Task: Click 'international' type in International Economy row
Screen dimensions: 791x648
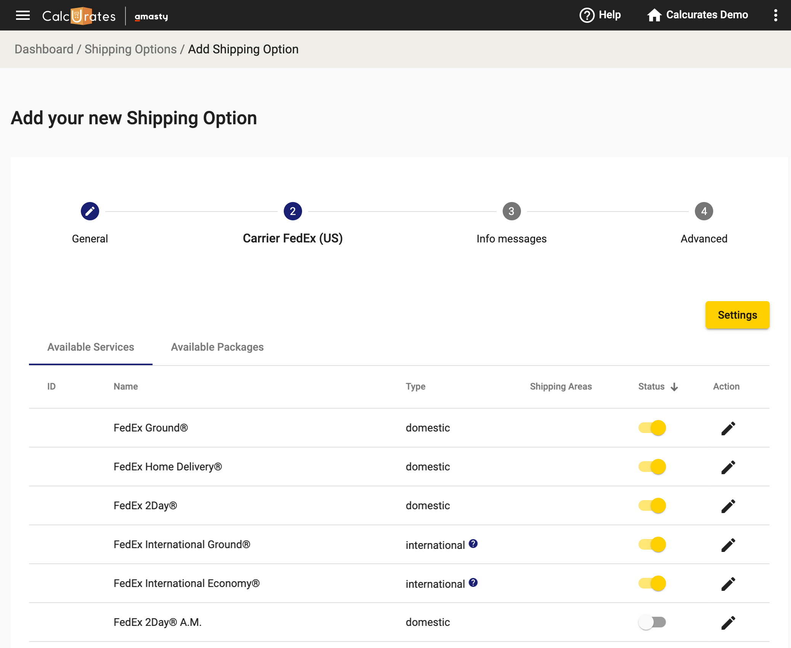Action: point(435,584)
